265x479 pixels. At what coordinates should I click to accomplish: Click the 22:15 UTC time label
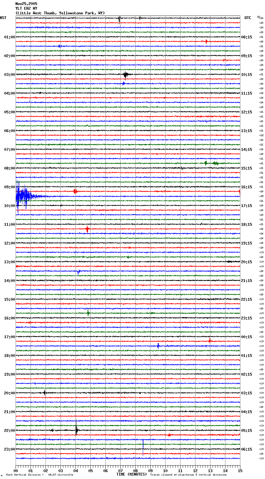[x=247, y=299]
